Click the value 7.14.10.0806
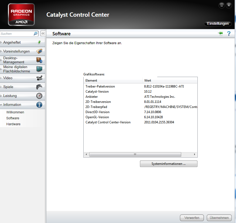 (153, 112)
